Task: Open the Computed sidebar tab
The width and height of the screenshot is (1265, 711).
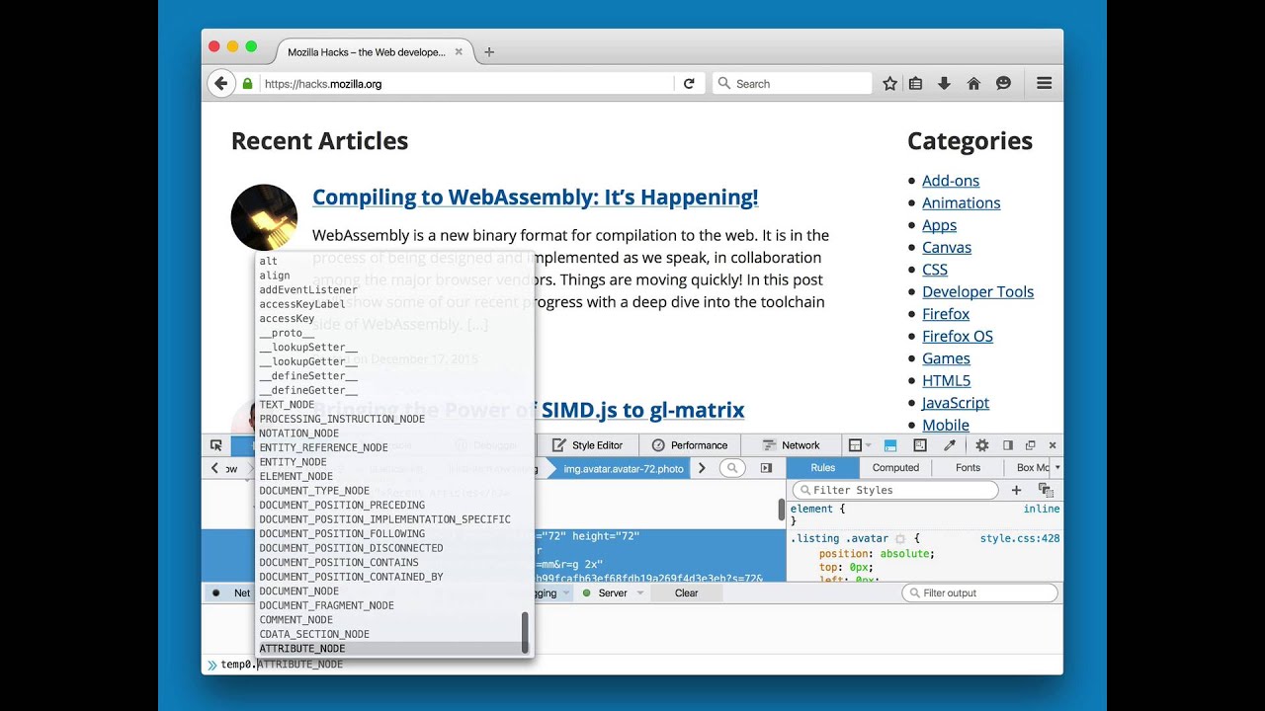Action: (895, 468)
